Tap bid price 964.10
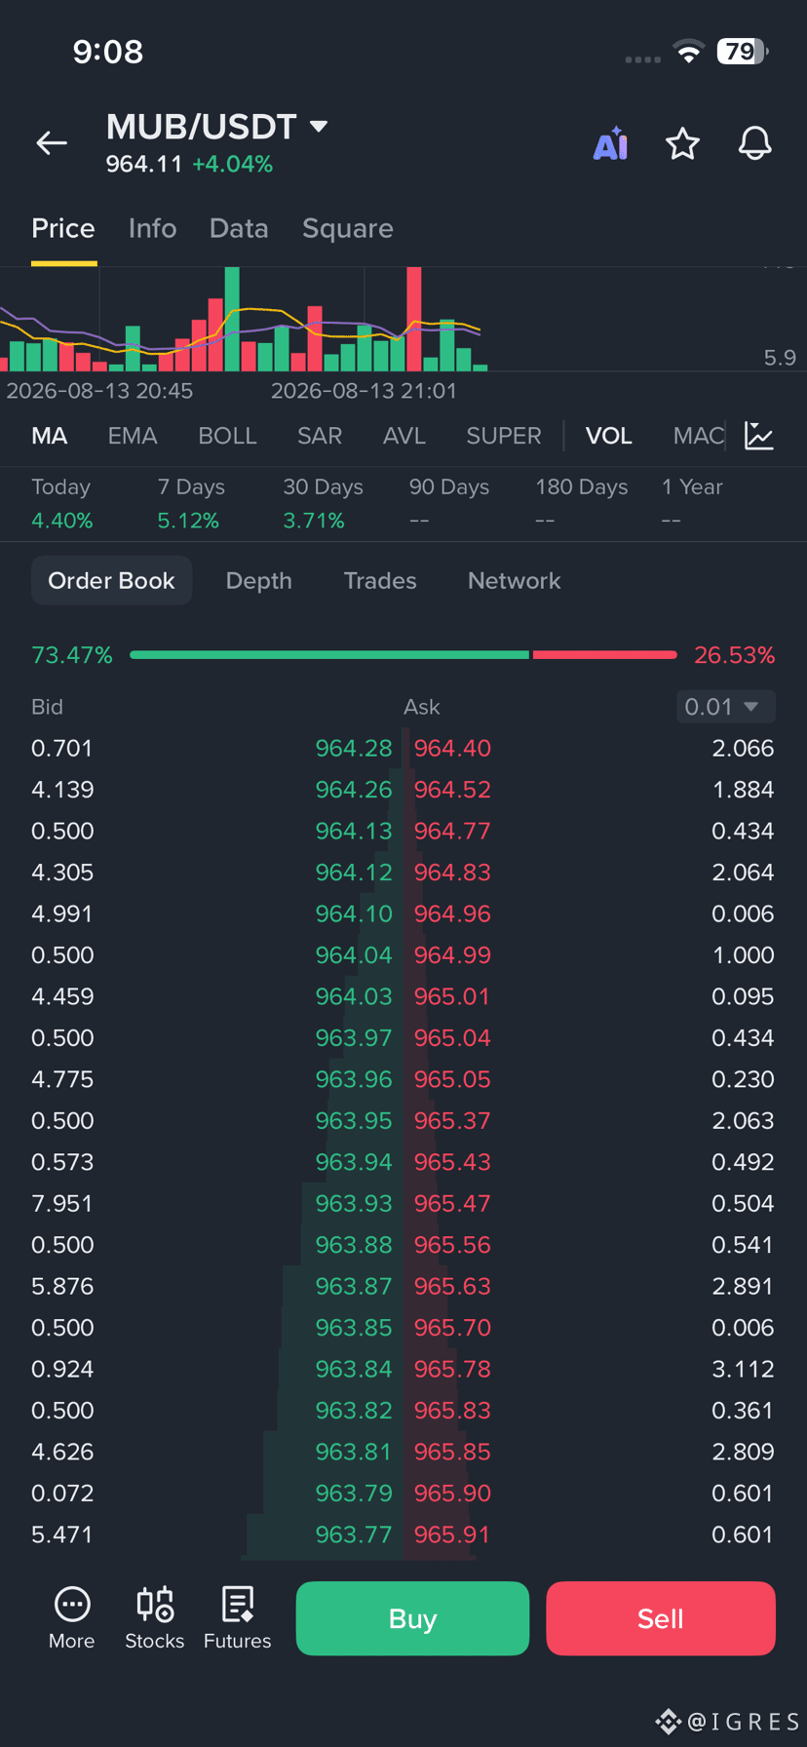This screenshot has width=807, height=1747. click(354, 914)
